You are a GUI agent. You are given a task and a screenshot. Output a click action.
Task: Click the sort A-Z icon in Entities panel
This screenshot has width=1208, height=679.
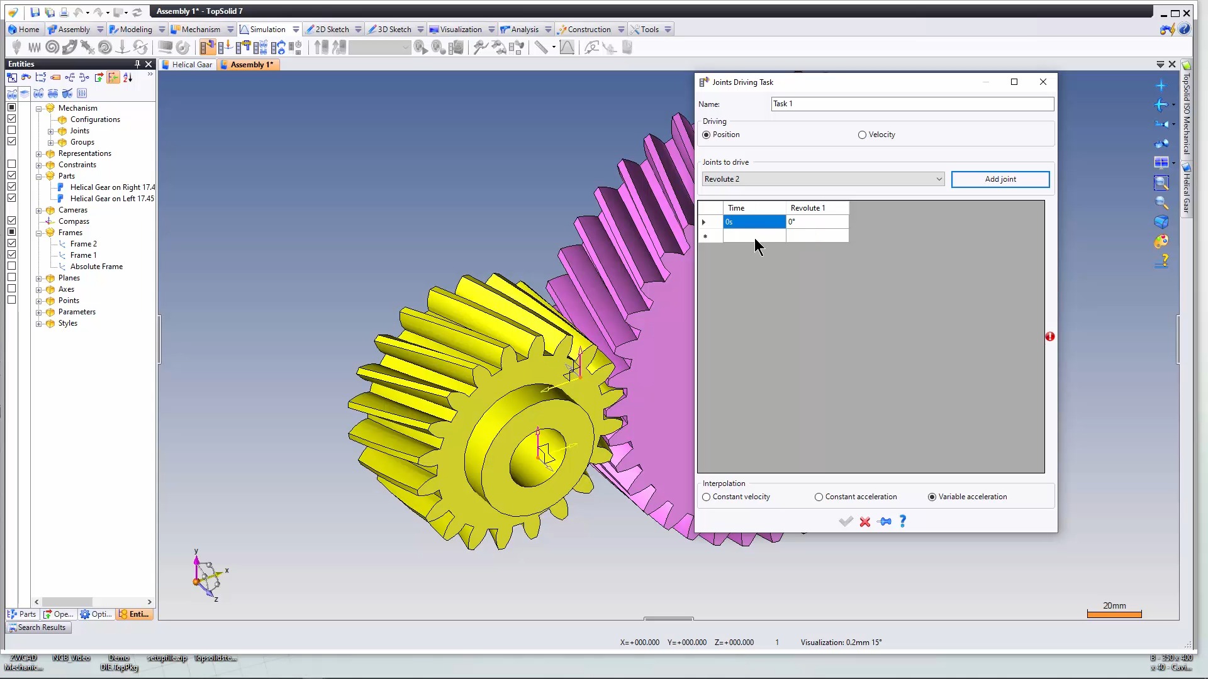point(128,77)
